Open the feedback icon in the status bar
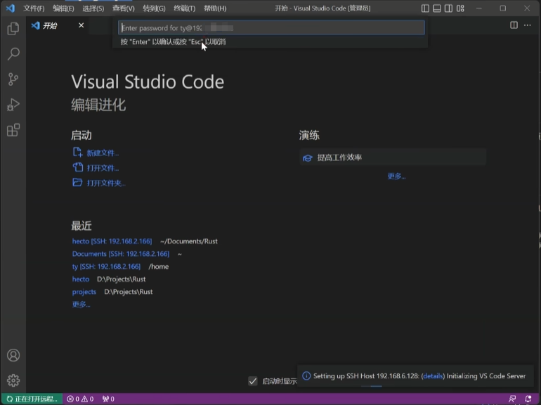This screenshot has width=541, height=405. coord(512,399)
